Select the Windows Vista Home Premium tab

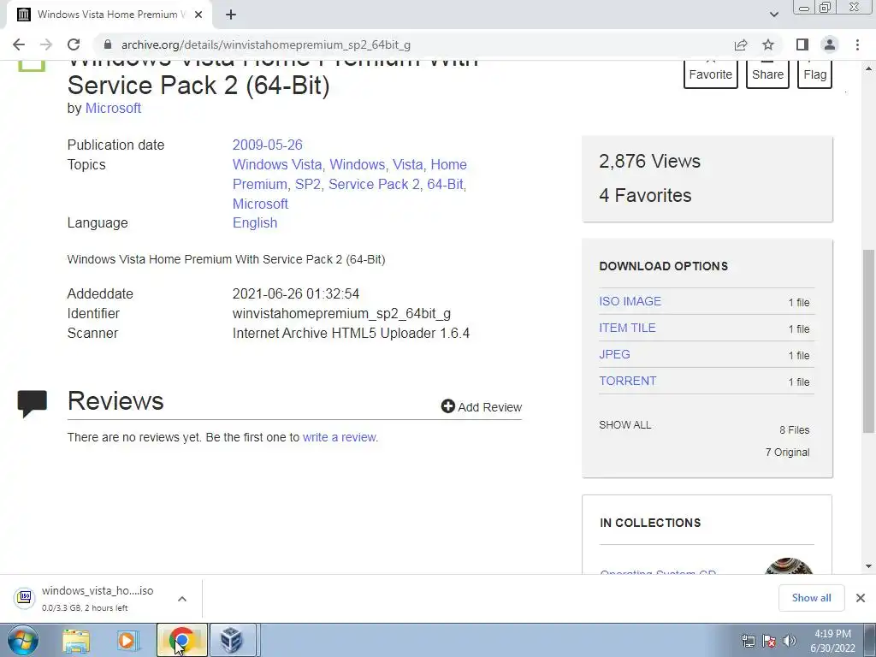pos(109,15)
